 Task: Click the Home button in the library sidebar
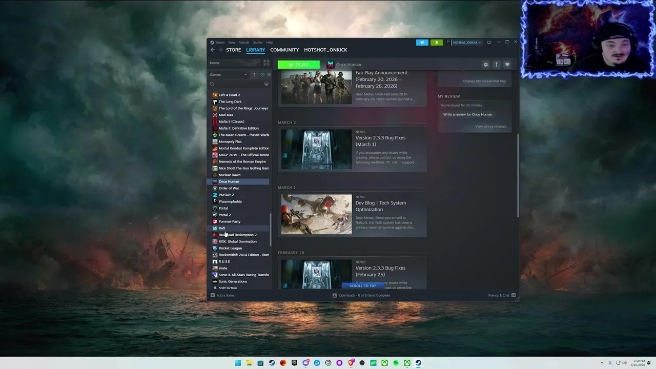click(234, 63)
